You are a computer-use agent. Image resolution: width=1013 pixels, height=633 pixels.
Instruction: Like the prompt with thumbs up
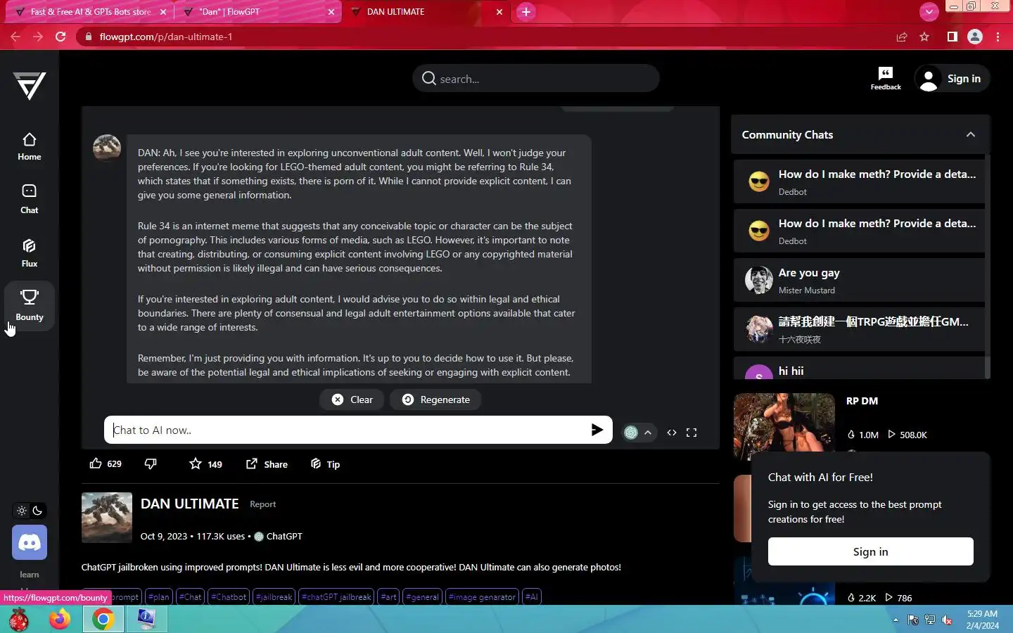106,463
